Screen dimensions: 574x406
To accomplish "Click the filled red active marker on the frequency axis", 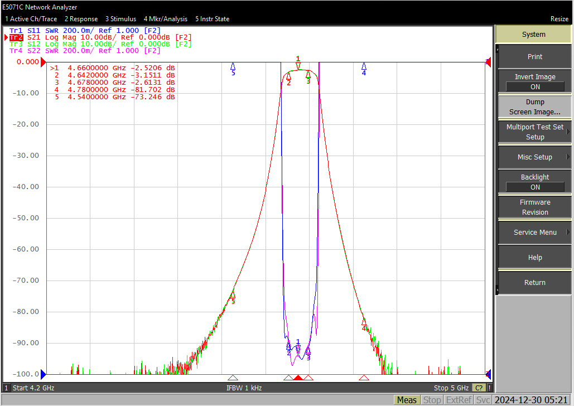I will click(x=298, y=378).
